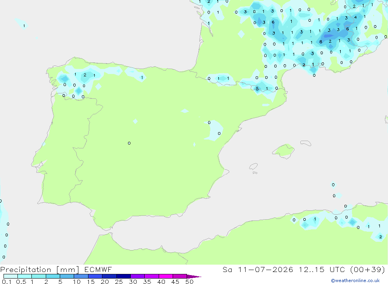Click the 40–45 mm magenta legend swatch

click(166, 276)
